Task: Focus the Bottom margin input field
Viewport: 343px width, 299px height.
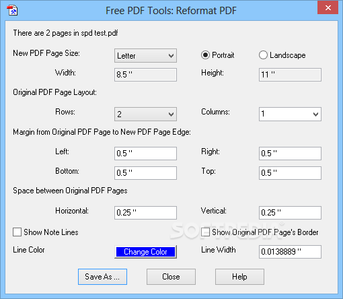Action: tap(145, 173)
